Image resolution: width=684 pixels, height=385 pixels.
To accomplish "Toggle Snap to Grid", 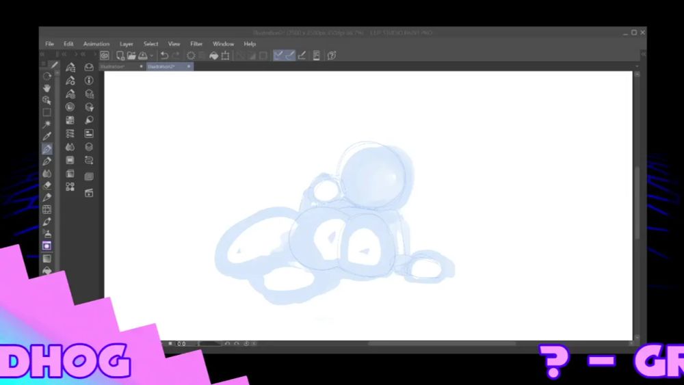I will (302, 55).
